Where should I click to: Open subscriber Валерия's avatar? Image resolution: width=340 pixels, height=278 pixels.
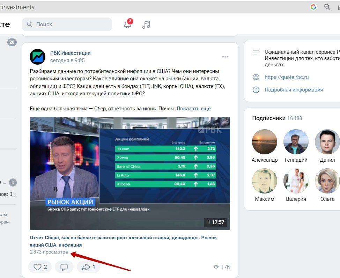[x=296, y=181]
